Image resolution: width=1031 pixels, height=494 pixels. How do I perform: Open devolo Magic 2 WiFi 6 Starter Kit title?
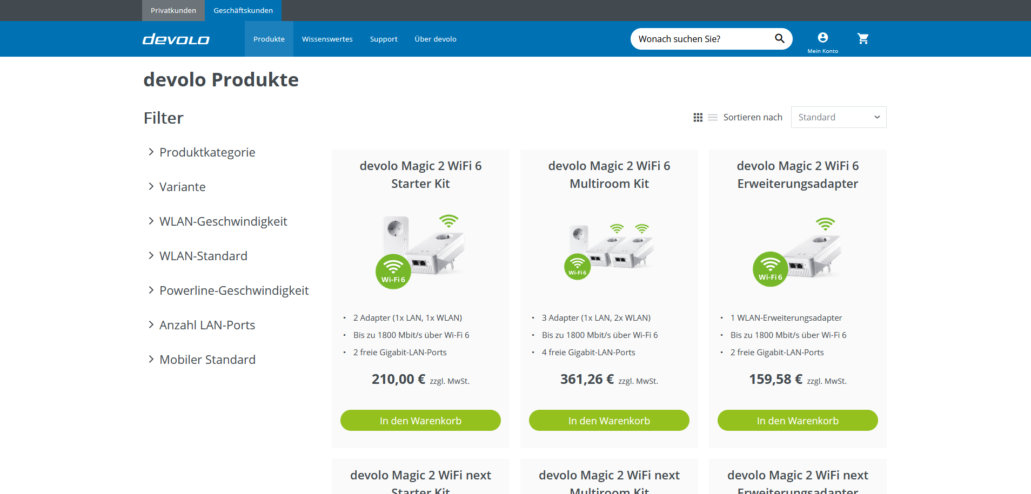point(420,174)
